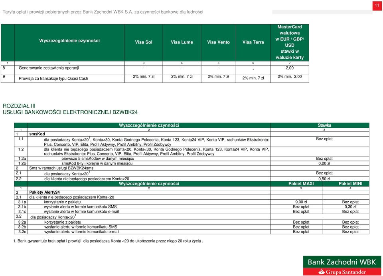The image size is (383, 276).
Task: Select row 'smsKod 6-ty i kolejne w danym miesiącu'
Action: click(x=192, y=163)
